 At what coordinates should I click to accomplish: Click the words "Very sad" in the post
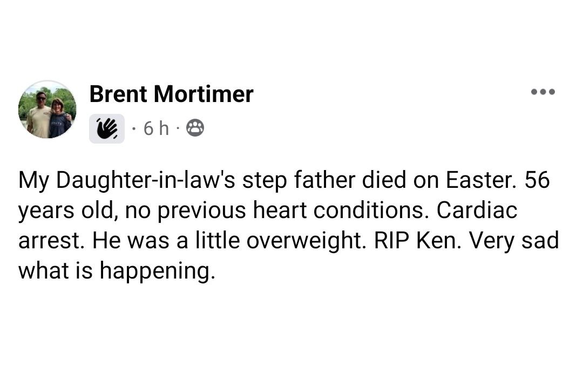pos(513,240)
